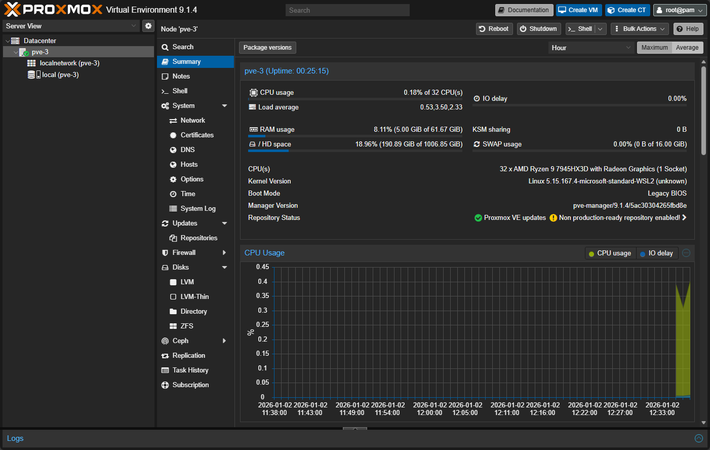Select Task History in the node menu

point(190,370)
